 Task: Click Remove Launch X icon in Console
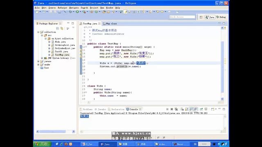pyautogui.click(x=172, y=109)
